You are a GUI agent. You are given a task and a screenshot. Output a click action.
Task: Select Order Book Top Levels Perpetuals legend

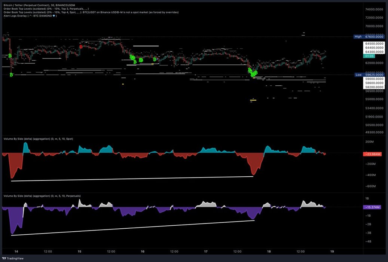45,9
